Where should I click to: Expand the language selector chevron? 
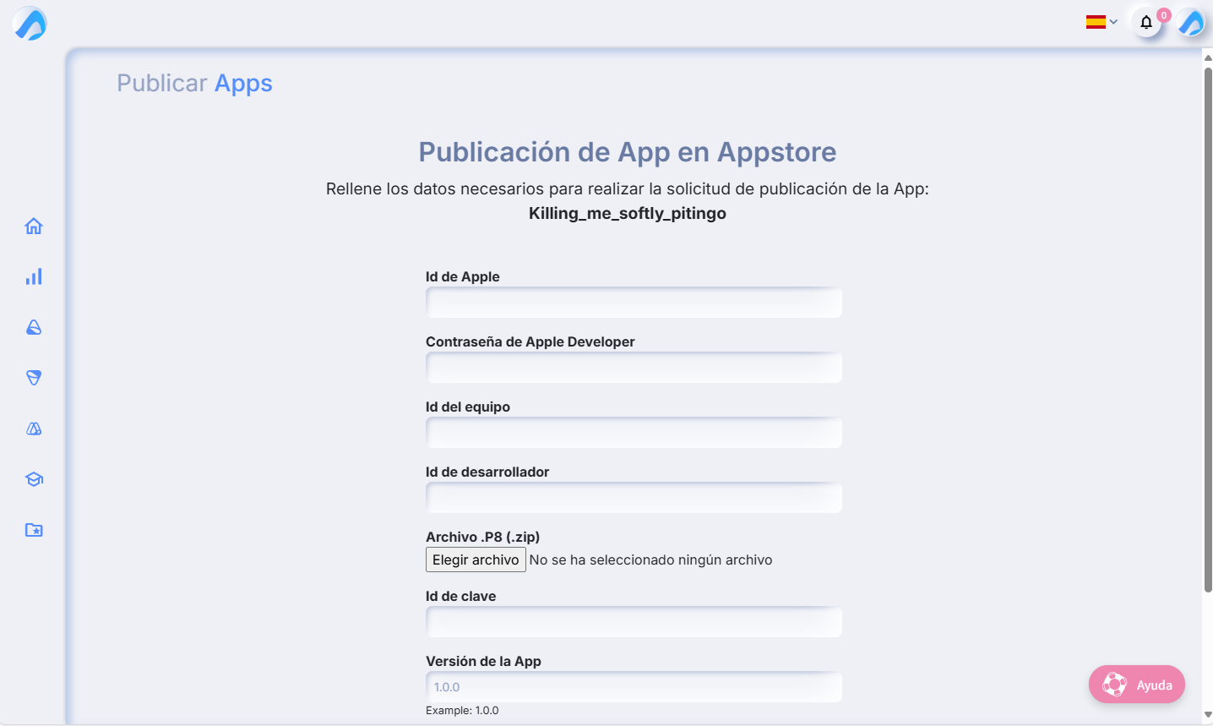1113,22
